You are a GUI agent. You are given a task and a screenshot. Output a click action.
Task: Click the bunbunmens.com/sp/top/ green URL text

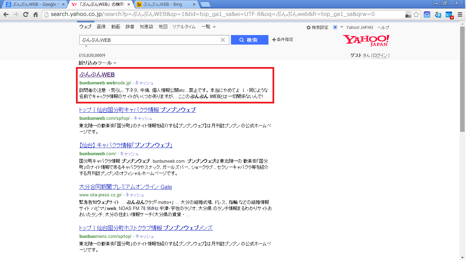(x=106, y=237)
